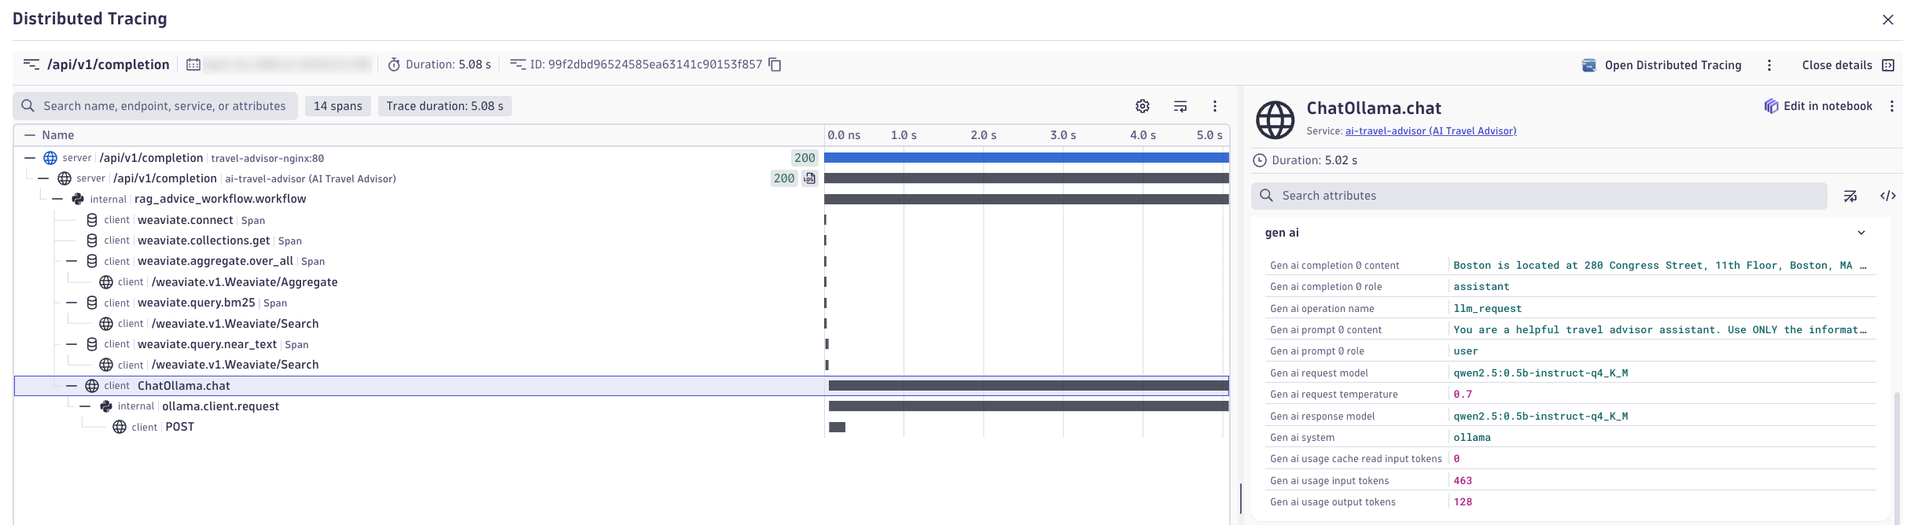This screenshot has width=1918, height=525.
Task: Open the trace header three-dot menu
Action: point(1769,65)
